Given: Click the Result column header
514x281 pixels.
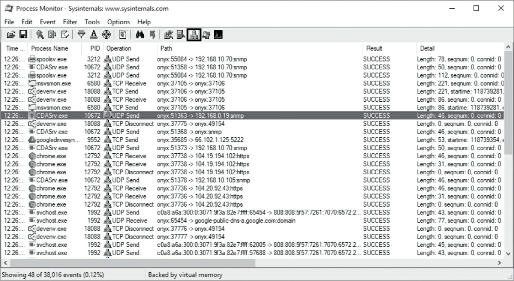Looking at the screenshot, I should (390, 48).
